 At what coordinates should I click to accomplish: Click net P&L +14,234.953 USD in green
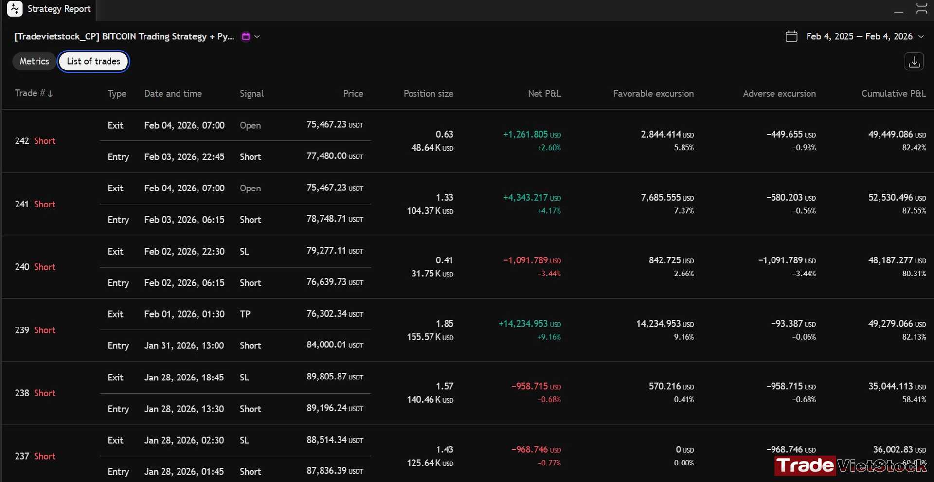pyautogui.click(x=529, y=324)
